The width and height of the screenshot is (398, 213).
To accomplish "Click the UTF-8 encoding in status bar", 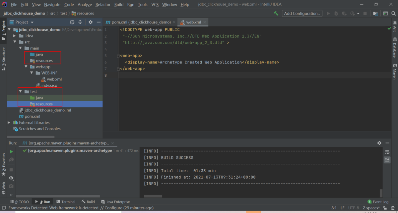I will pyautogui.click(x=354, y=208).
